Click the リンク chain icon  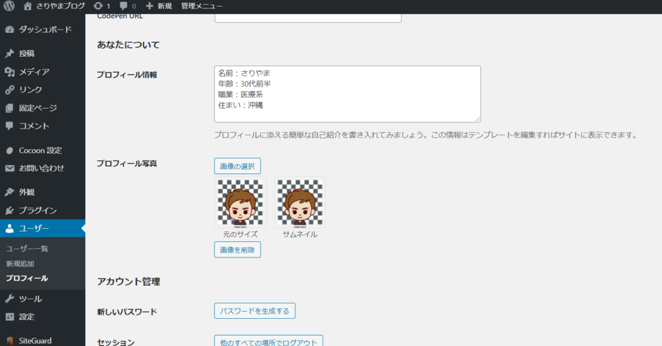point(9,90)
